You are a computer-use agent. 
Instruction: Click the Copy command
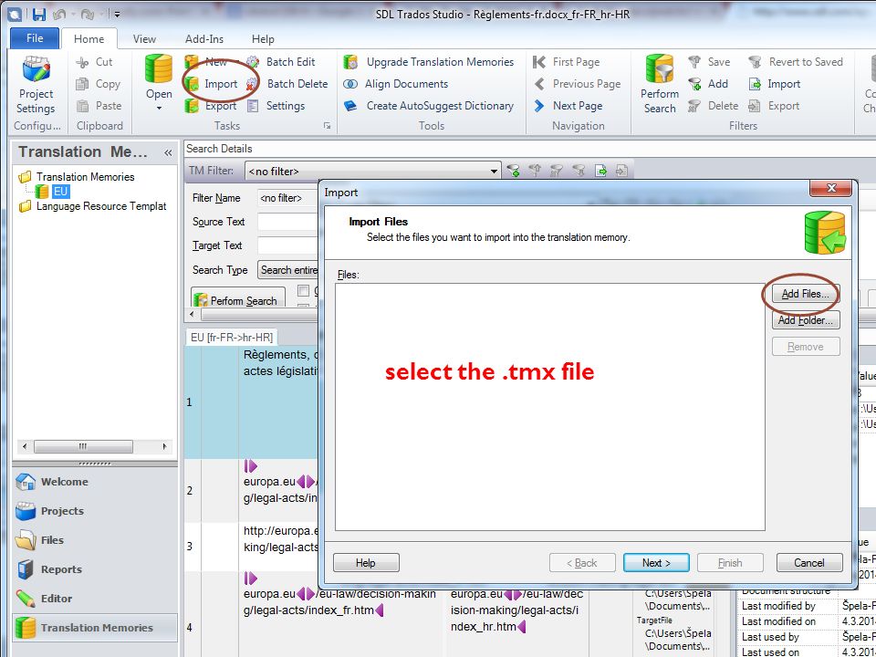(x=98, y=84)
